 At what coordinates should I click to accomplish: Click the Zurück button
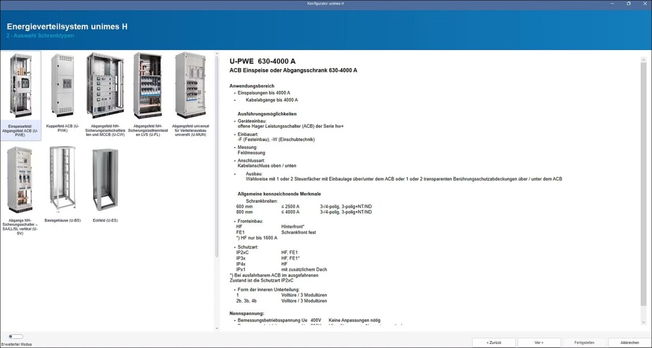coord(494,342)
